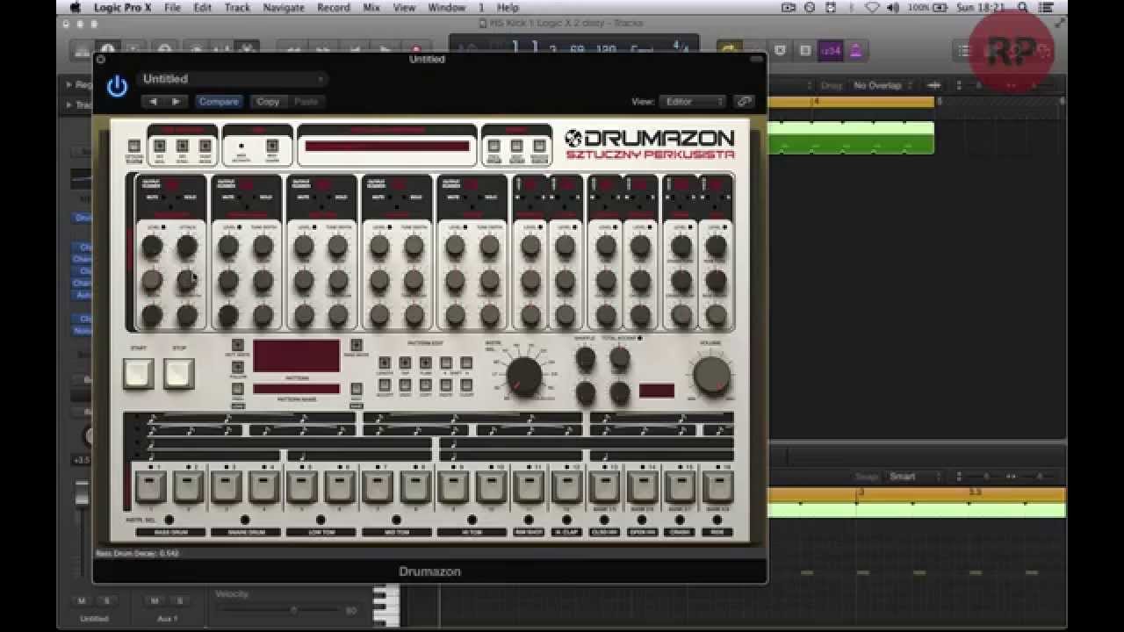This screenshot has width=1124, height=632.
Task: Click the large instrument select rotary knob
Action: (x=524, y=376)
